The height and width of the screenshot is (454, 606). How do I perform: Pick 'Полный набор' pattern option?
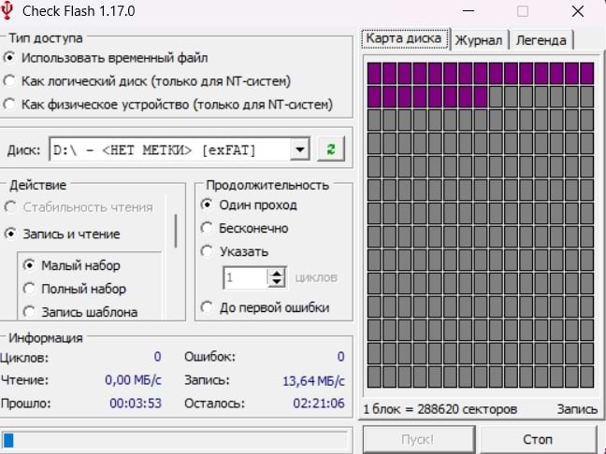[x=29, y=289]
